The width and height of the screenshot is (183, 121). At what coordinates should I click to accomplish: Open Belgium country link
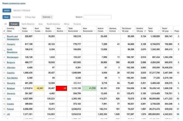point(11,88)
